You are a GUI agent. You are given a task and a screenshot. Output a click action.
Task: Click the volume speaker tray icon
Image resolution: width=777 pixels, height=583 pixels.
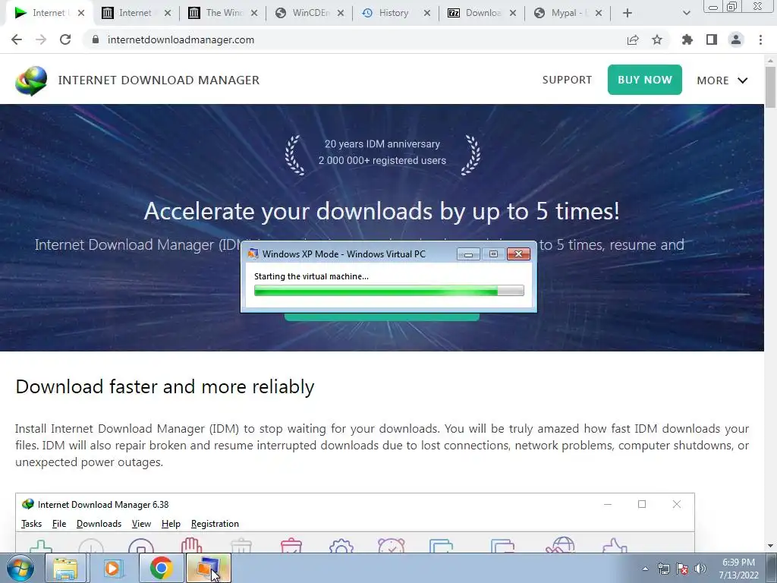coord(700,569)
